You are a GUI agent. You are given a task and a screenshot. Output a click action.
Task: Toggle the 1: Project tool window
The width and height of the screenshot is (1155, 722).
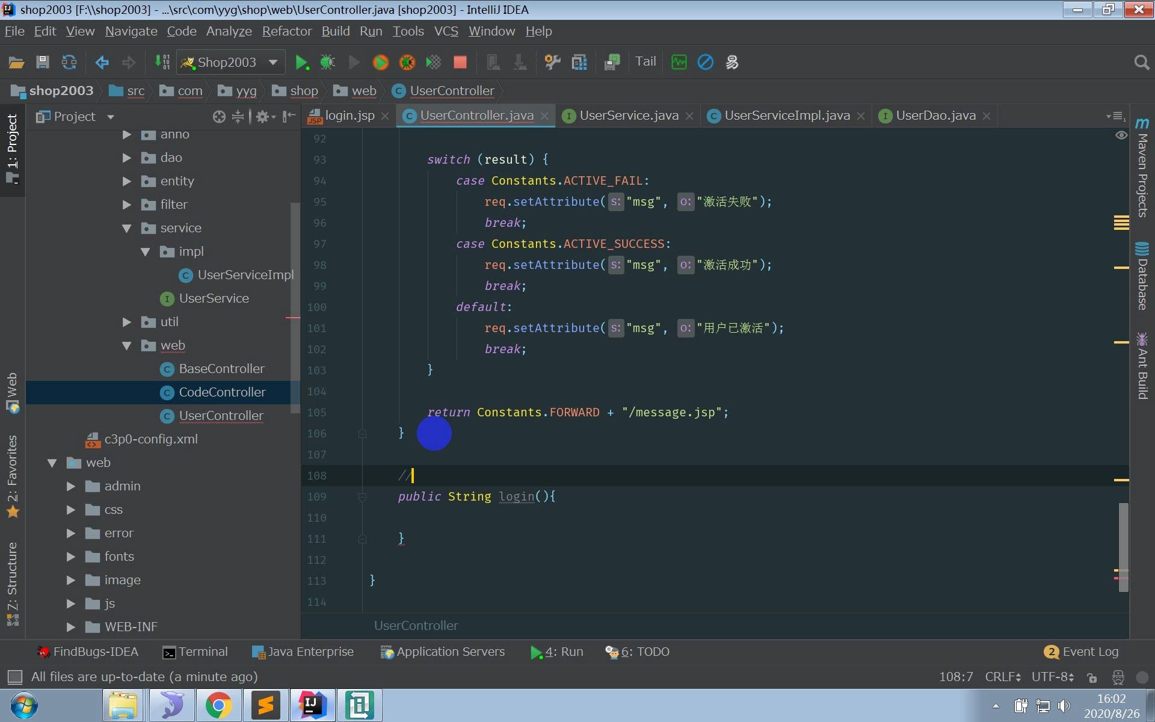(12, 149)
